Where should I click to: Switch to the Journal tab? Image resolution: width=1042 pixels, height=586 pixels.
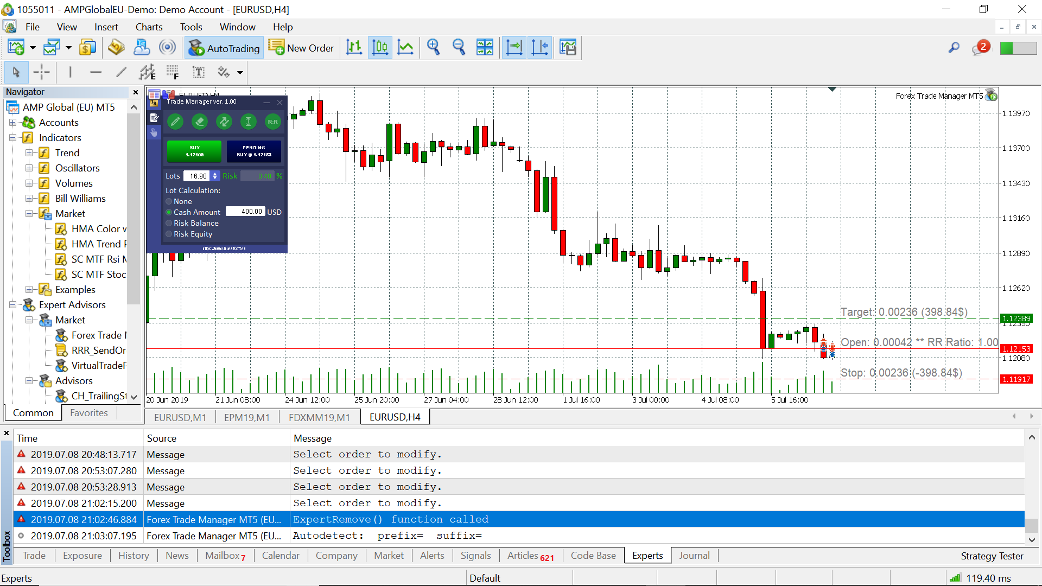[x=694, y=556]
